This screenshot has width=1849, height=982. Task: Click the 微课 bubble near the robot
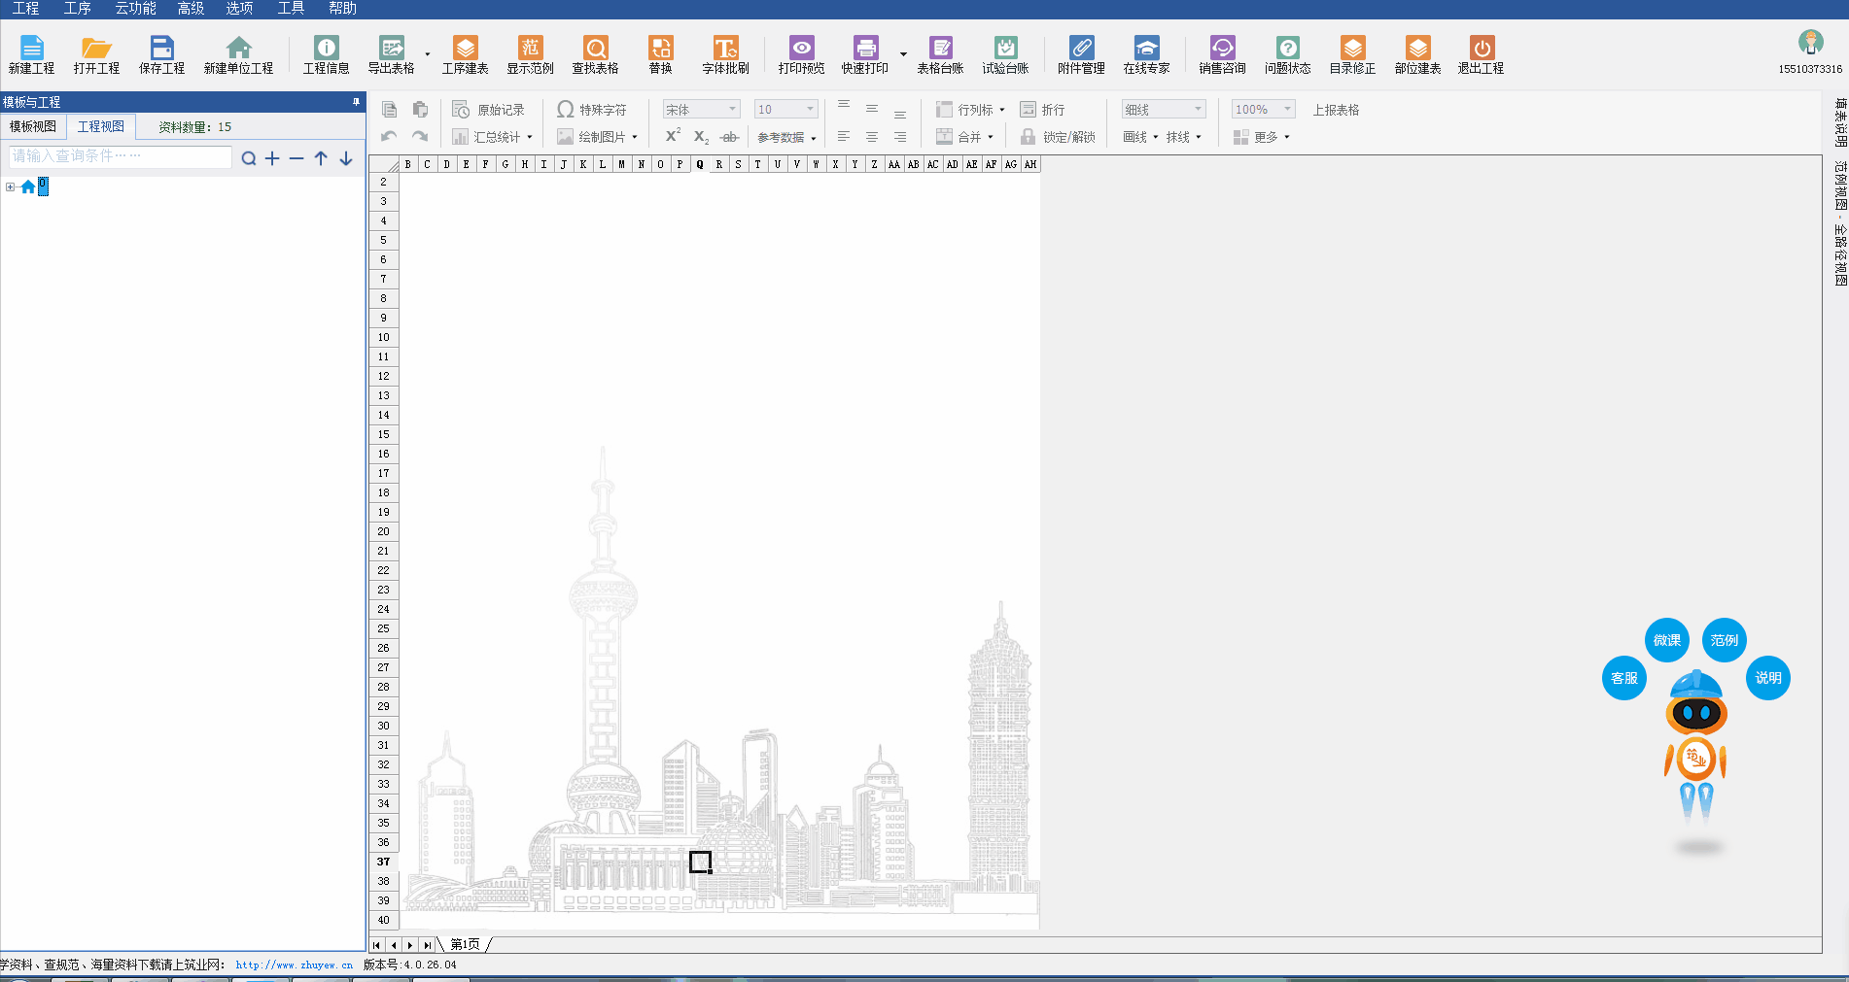pos(1666,640)
